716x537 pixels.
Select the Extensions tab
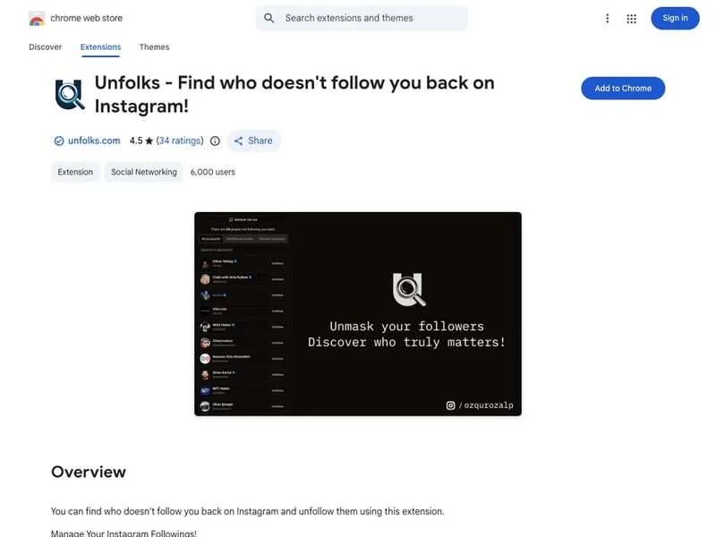click(100, 47)
